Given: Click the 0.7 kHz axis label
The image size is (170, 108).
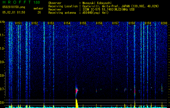Looking at the screenshot, I should click(x=2, y=89).
